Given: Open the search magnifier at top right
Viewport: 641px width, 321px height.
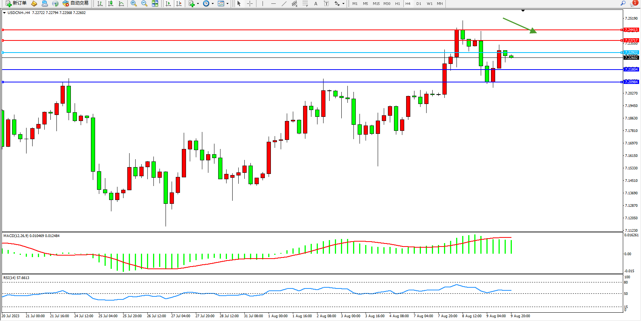Looking at the screenshot, I should pyautogui.click(x=623, y=3).
